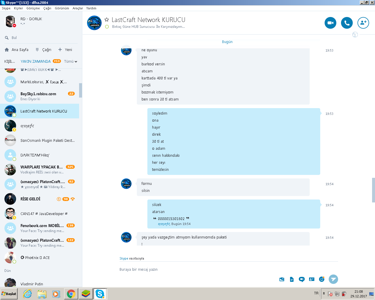Open the Çağrı dial pad
Viewport: 375px width, 300px height.
[43, 50]
